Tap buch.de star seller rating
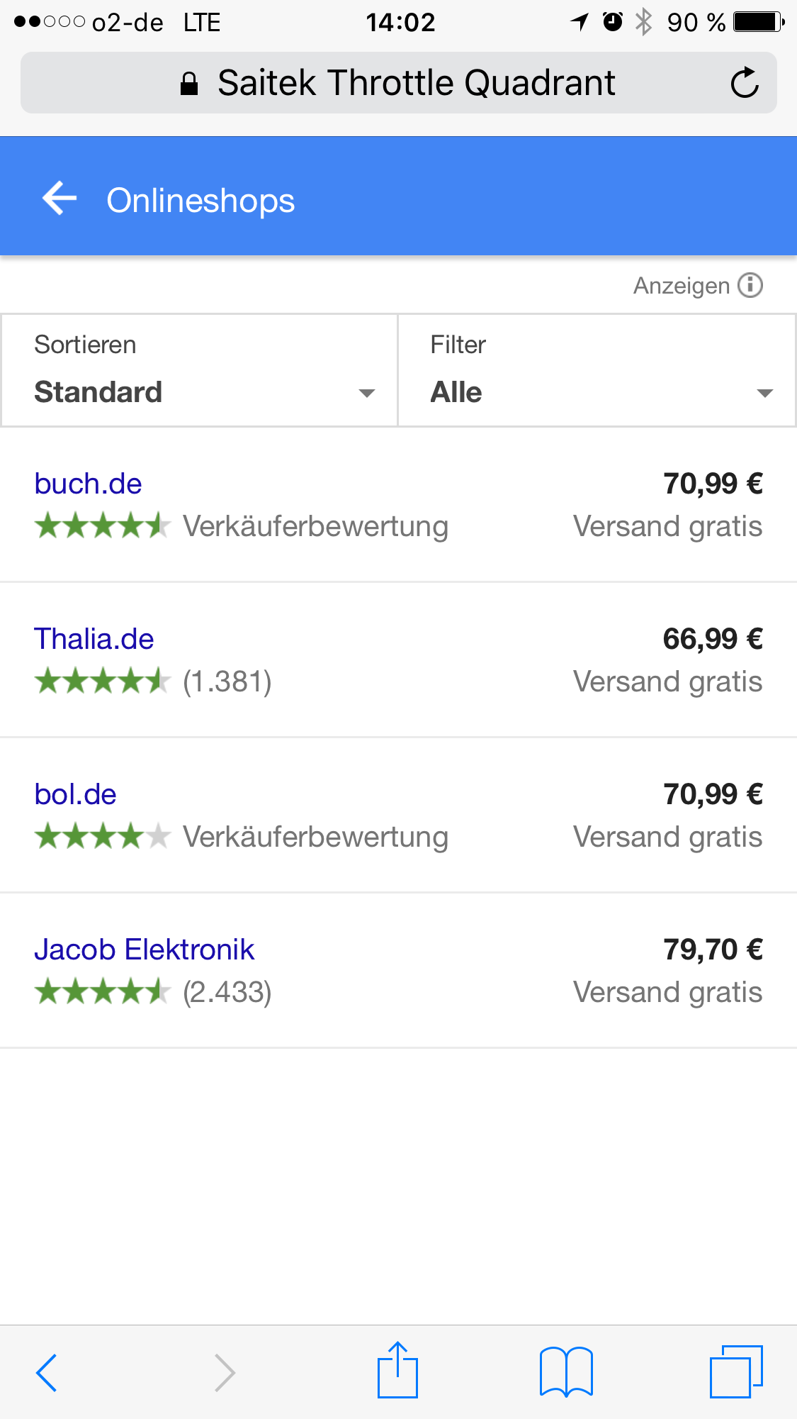797x1419 pixels. tap(103, 526)
